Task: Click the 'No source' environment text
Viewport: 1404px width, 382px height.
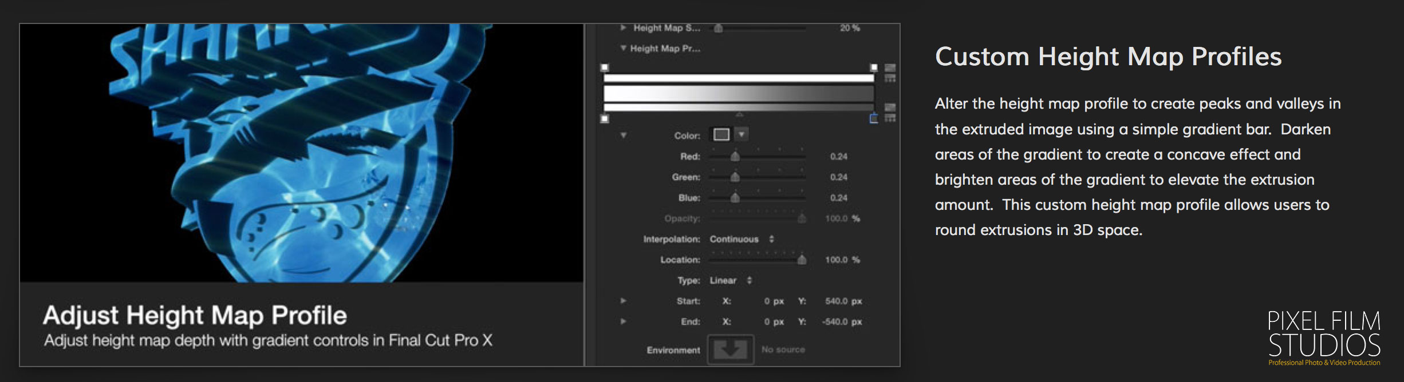Action: [783, 349]
